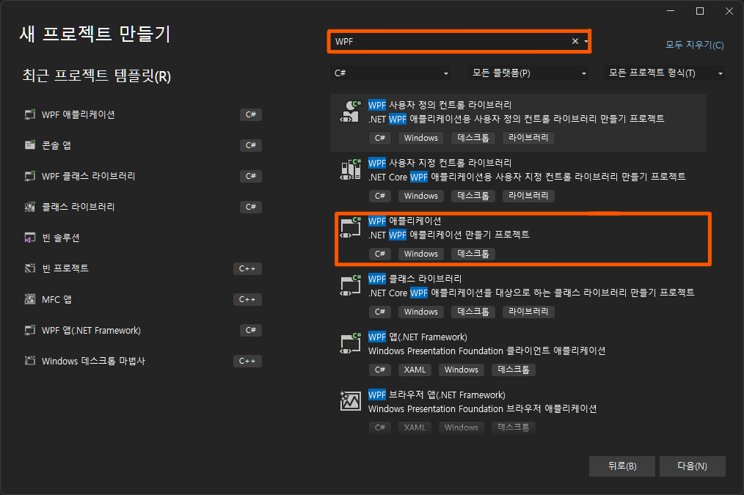Choose recent template 빈 프로젝트
This screenshot has width=744, height=495.
pos(142,268)
